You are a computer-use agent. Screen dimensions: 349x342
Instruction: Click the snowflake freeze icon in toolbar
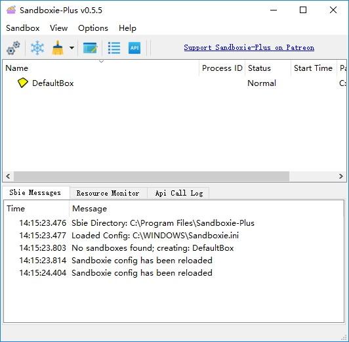[x=37, y=48]
